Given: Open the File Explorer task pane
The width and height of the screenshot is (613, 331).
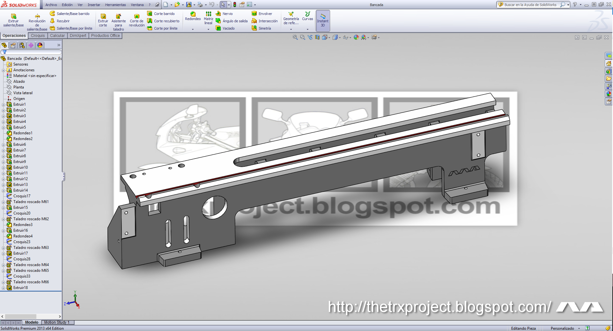Looking at the screenshot, I should [x=609, y=78].
